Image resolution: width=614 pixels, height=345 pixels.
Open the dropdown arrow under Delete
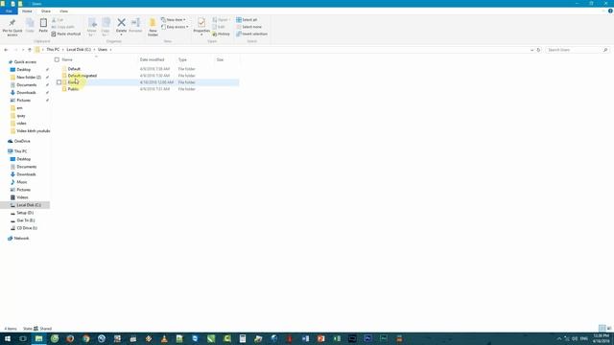(122, 34)
